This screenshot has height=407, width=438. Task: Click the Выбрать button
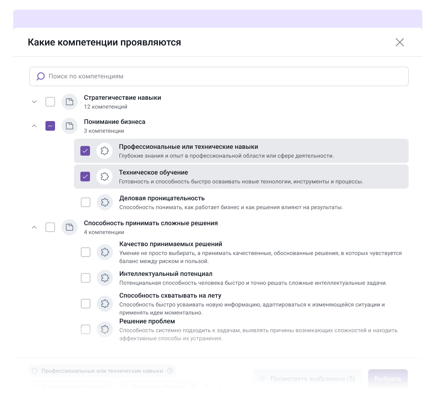[388, 379]
